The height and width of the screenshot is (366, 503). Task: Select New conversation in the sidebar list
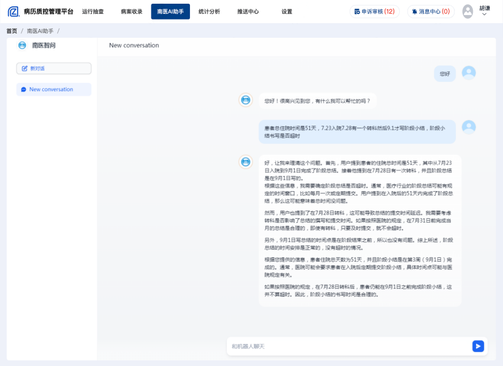tap(53, 89)
